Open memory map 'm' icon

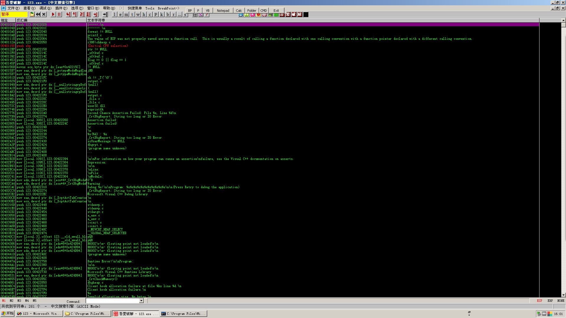[126, 14]
